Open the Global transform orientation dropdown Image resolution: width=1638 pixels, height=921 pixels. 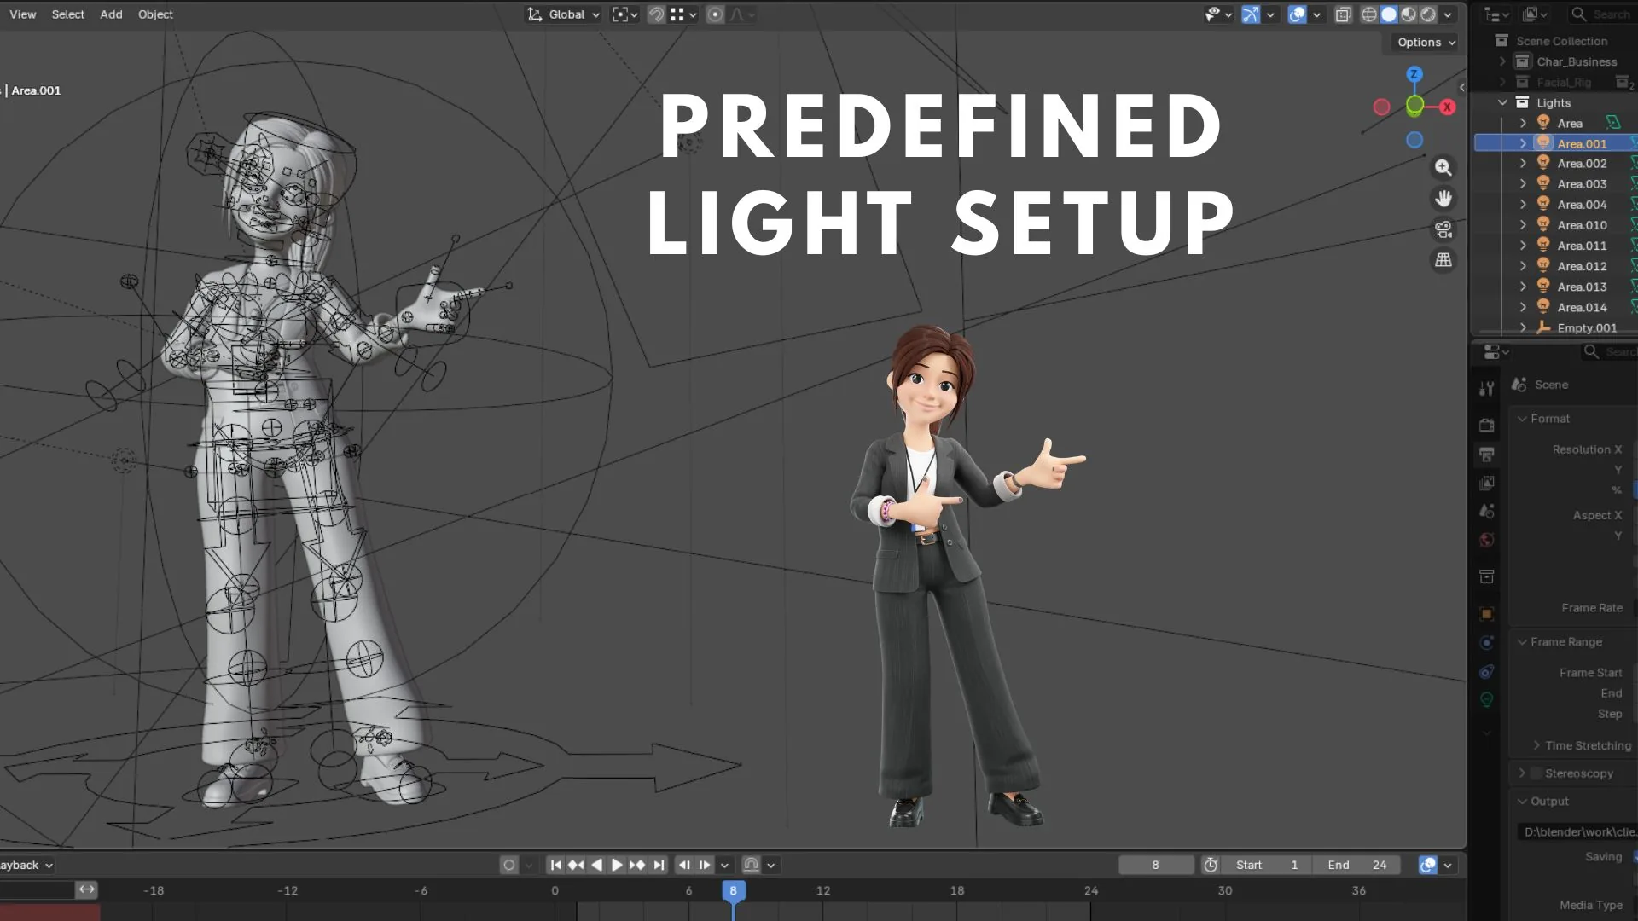click(564, 14)
